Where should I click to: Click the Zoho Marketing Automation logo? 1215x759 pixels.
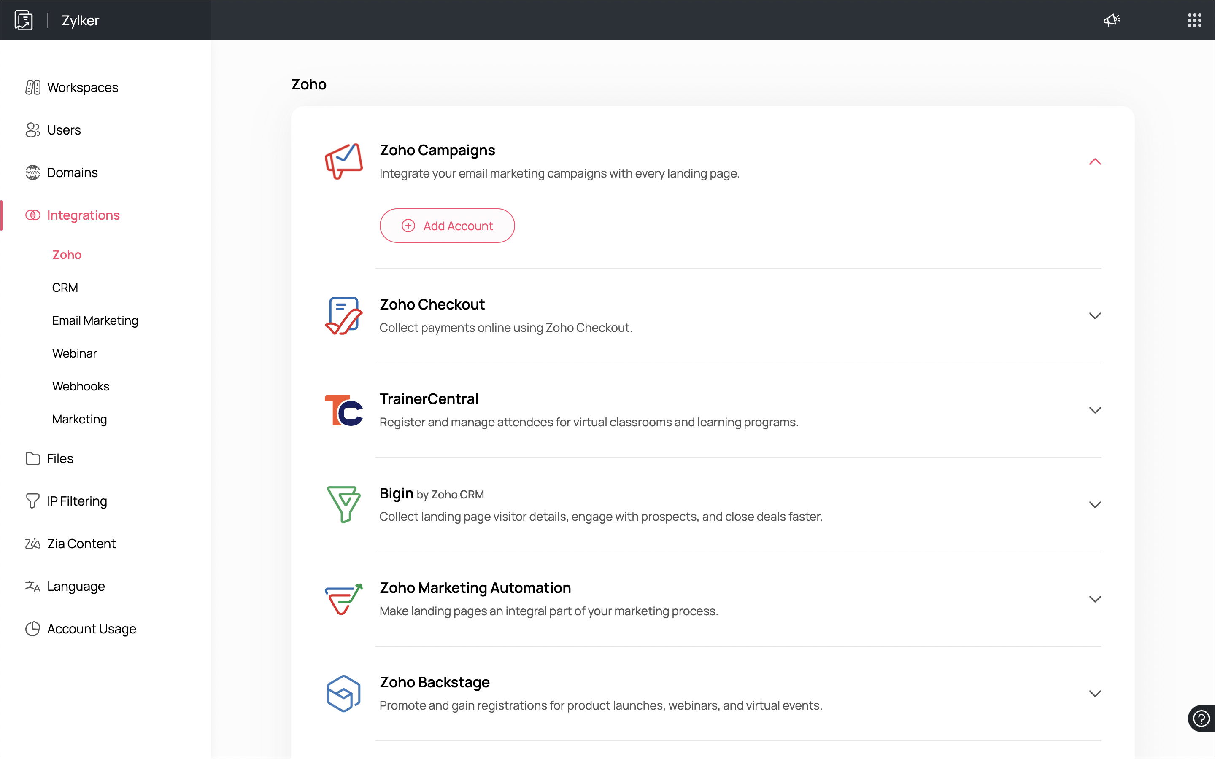(344, 599)
